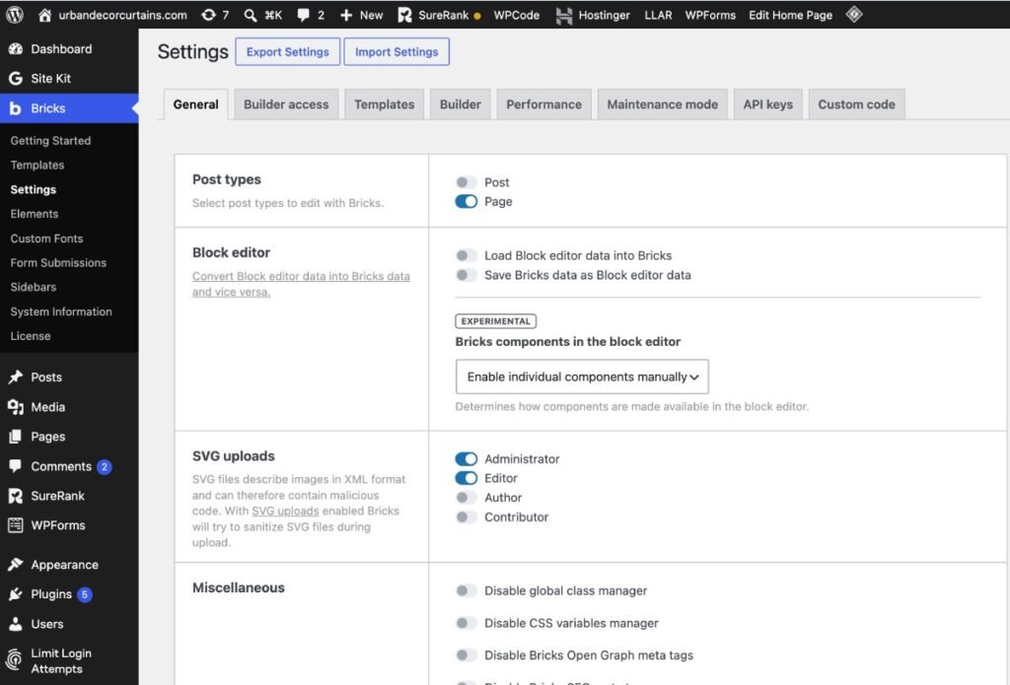The width and height of the screenshot is (1010, 685).
Task: Toggle Save Bricks data as Block editor data
Action: (x=467, y=275)
